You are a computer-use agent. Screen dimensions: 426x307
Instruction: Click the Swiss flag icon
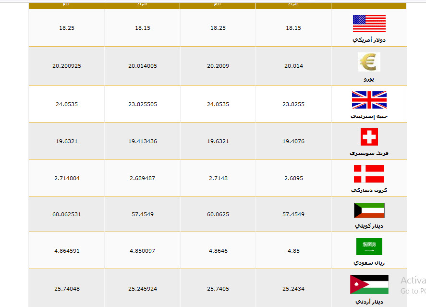pyautogui.click(x=369, y=137)
